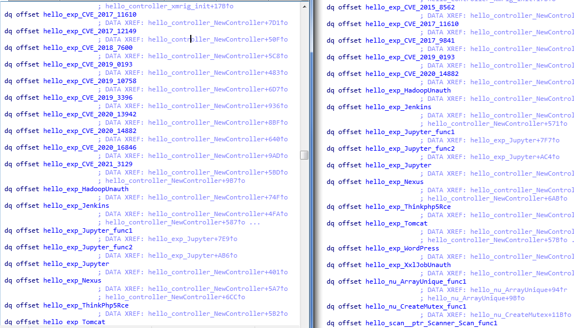Follow the hello_exp_Jupyter+7E9 cross-reference
574x328 pixels.
(192, 239)
